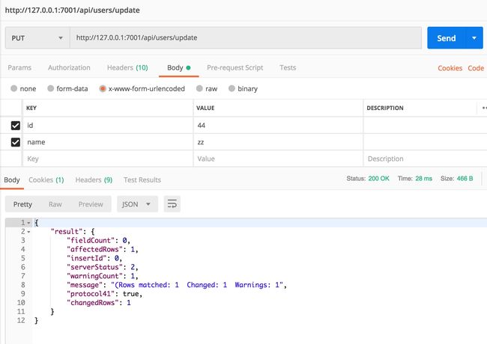Select the binary body radio button

(232, 88)
